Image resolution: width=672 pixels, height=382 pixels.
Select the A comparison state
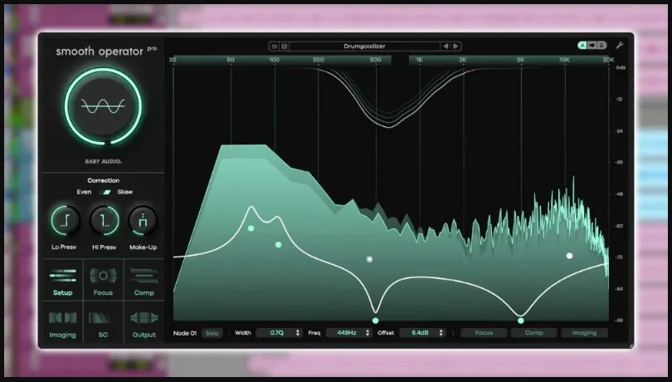tap(582, 45)
